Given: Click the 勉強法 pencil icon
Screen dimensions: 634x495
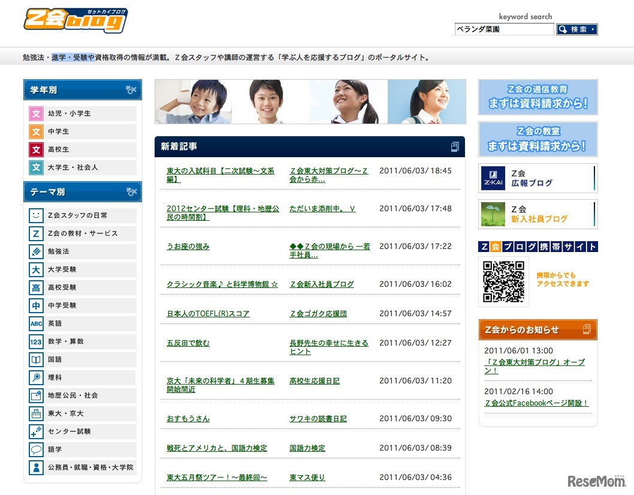Looking at the screenshot, I should point(36,251).
